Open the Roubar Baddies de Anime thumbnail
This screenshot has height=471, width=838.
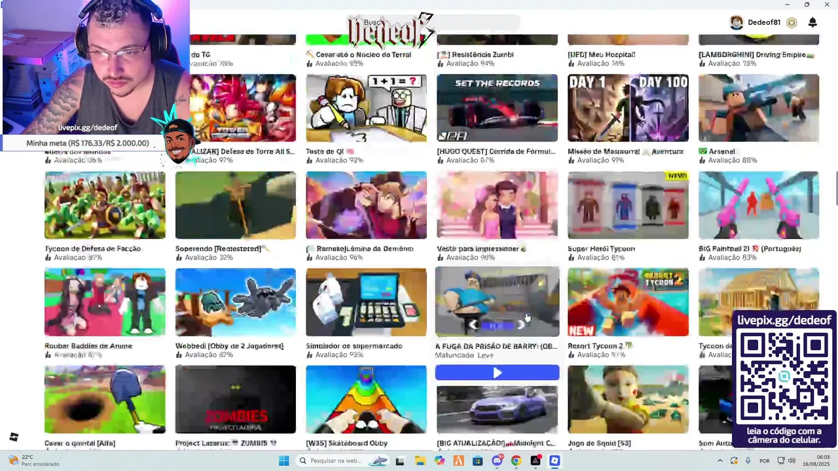coord(105,302)
